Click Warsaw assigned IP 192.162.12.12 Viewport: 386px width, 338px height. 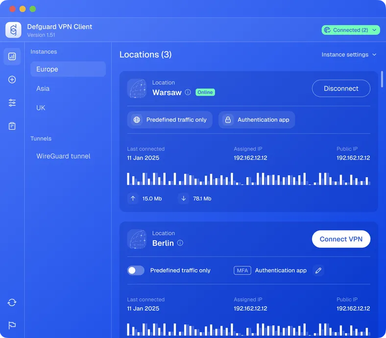(x=250, y=158)
